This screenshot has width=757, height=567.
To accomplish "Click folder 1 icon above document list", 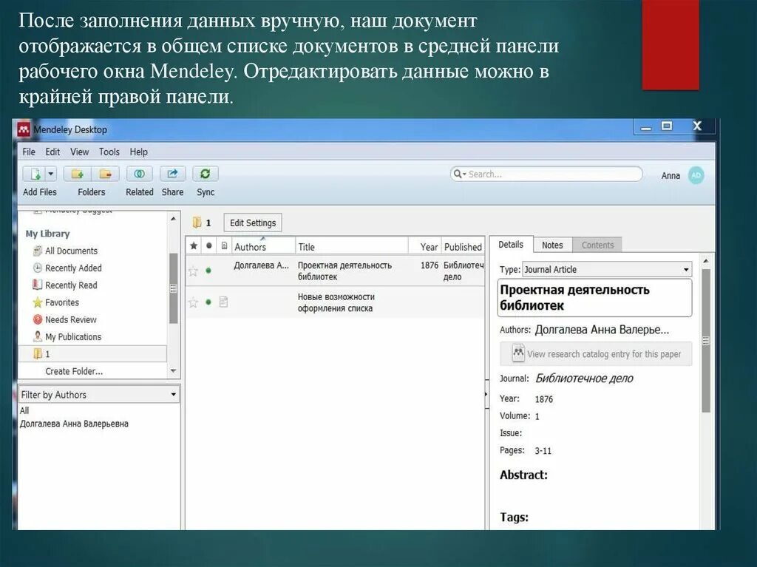I will 197,223.
